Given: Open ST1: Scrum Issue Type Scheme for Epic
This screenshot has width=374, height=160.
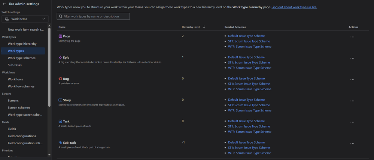Looking at the screenshot, I should [249, 63].
